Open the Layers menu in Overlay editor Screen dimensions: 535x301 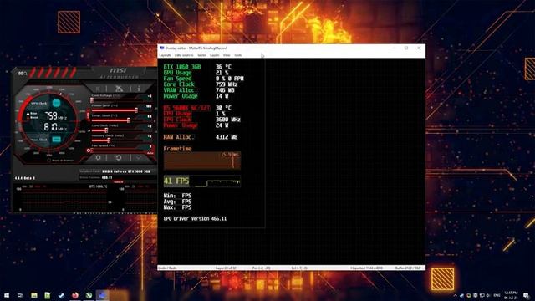(215, 55)
